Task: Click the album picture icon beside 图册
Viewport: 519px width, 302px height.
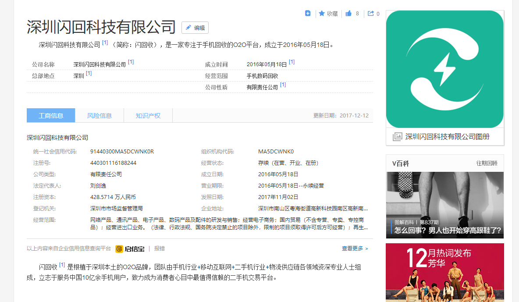Action: (397, 137)
